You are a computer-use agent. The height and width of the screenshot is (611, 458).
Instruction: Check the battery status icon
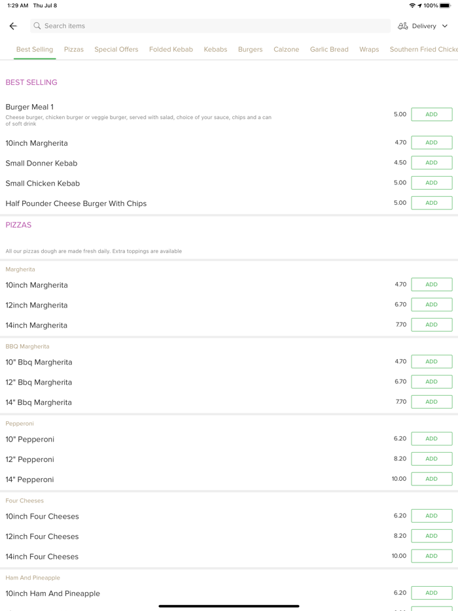[446, 5]
